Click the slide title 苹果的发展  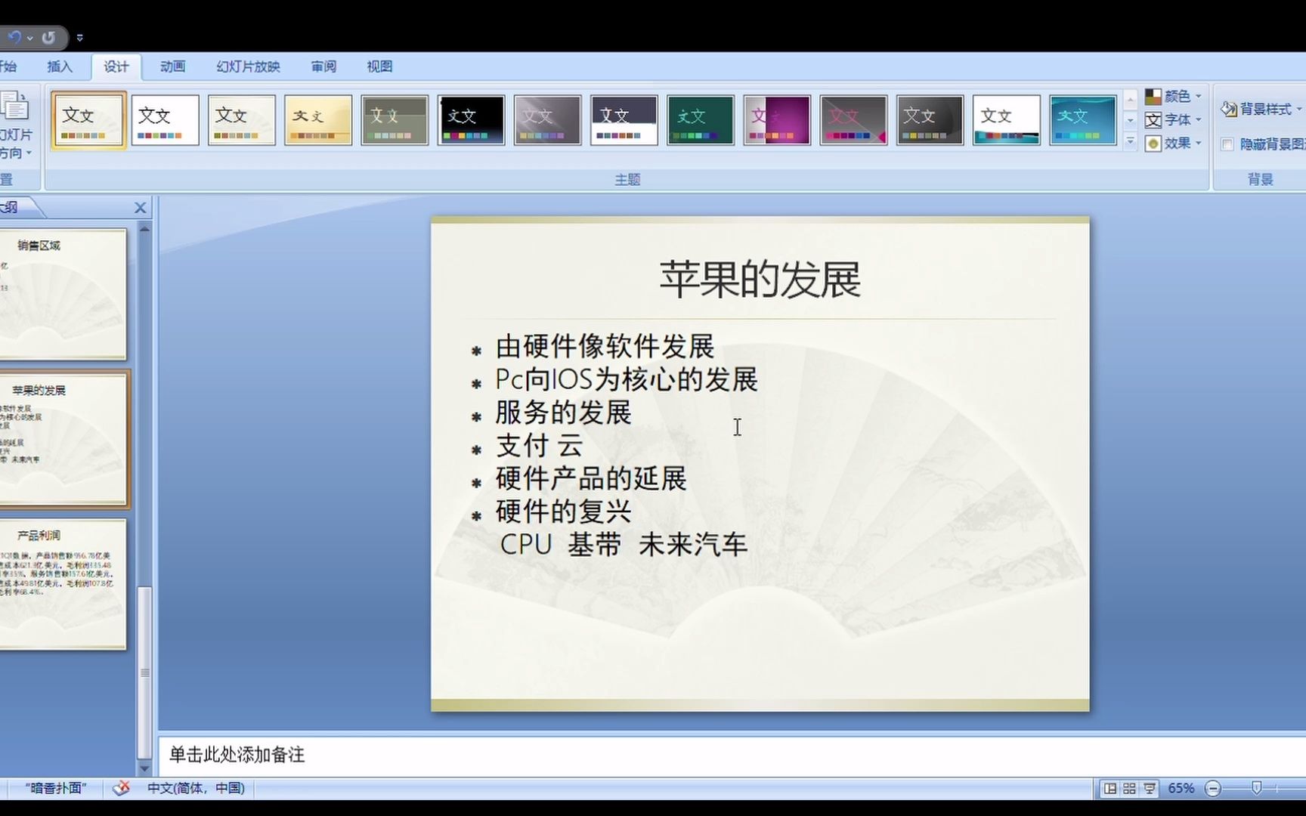pos(760,280)
